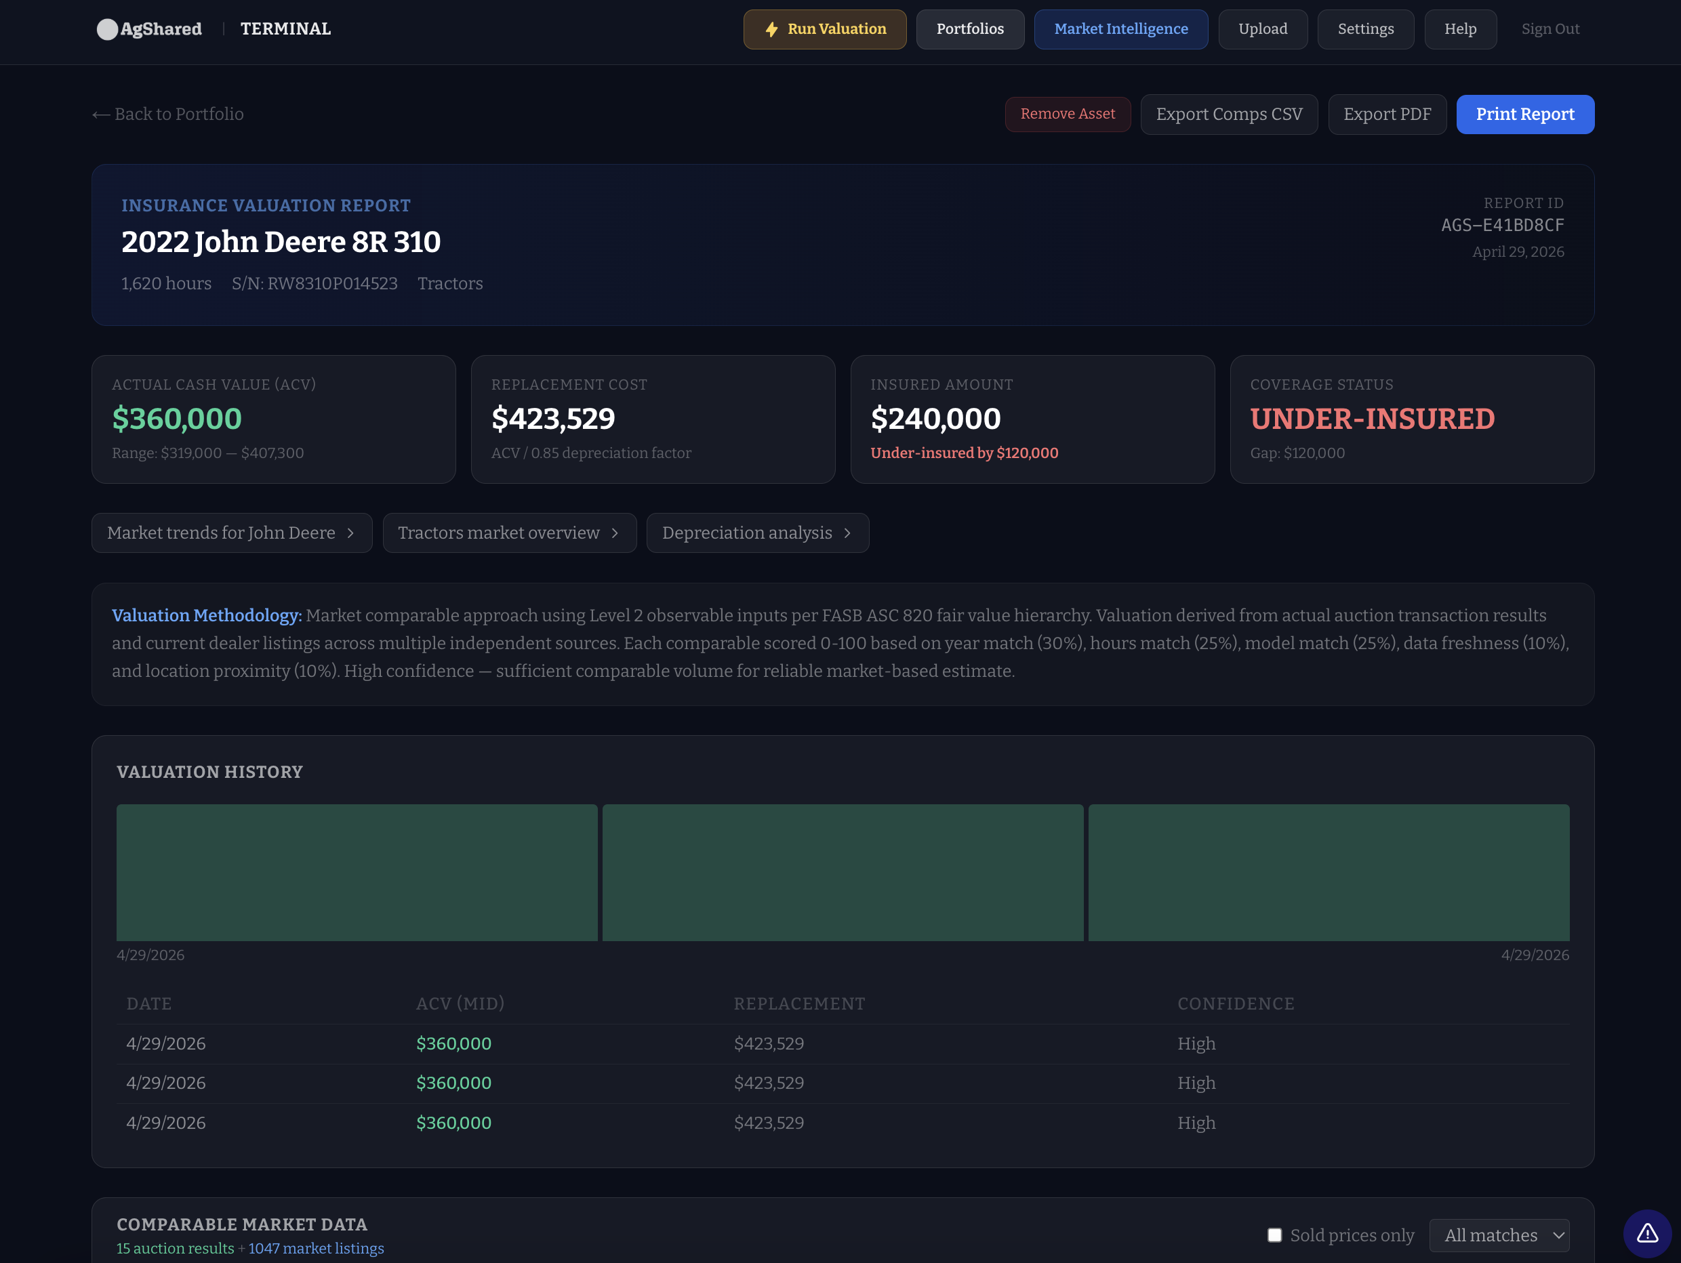
Task: Click the serial number S/N: RW8310P014523
Action: [315, 283]
